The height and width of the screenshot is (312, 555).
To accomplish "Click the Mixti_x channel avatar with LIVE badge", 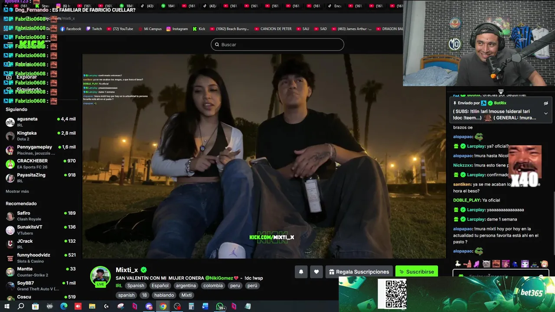I will (x=100, y=276).
